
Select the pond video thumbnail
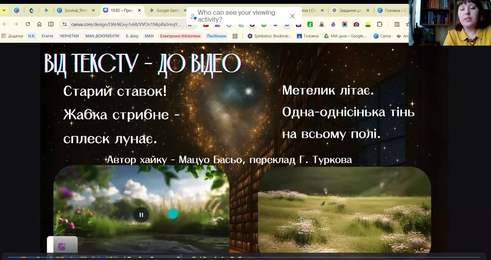click(x=141, y=209)
